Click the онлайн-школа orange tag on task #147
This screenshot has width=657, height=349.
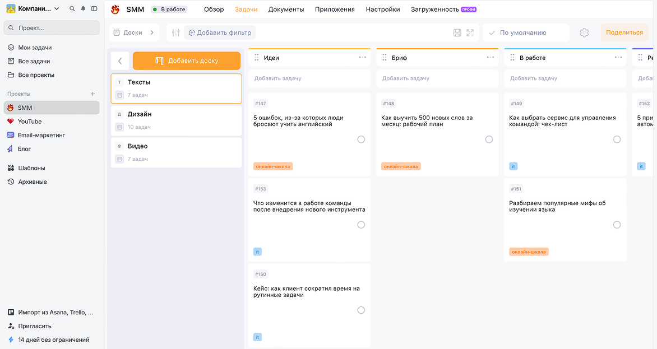pos(273,166)
